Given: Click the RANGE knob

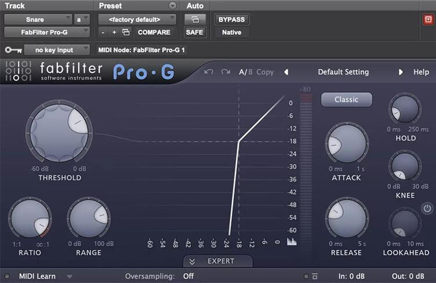Looking at the screenshot, I should coord(89,218).
